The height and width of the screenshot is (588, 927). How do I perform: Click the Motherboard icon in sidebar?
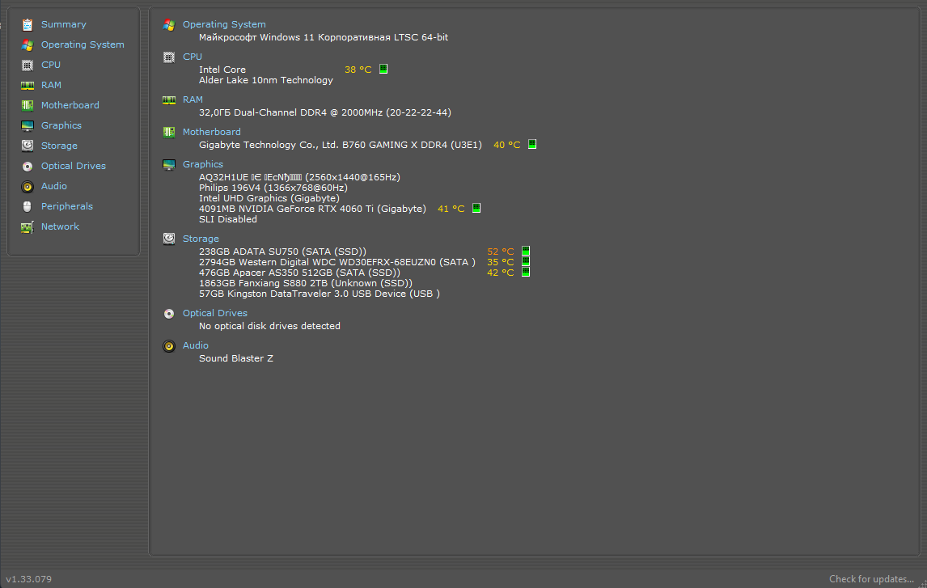[28, 105]
